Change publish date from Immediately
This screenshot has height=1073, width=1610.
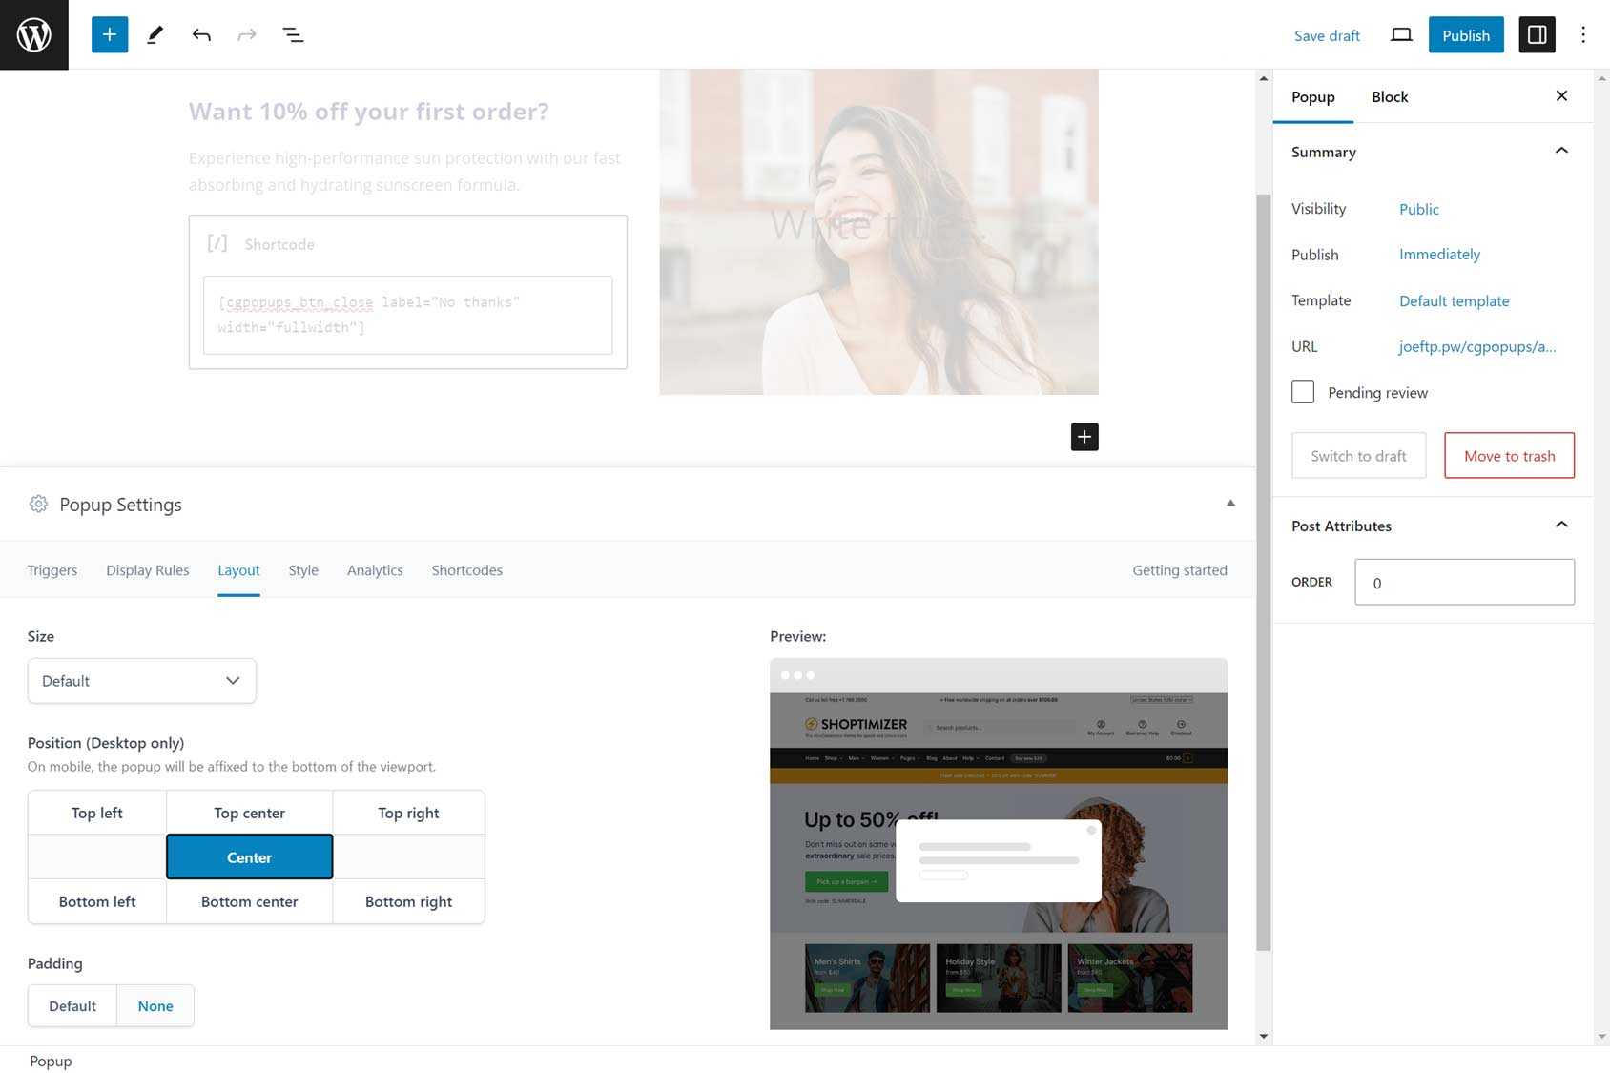click(1439, 254)
